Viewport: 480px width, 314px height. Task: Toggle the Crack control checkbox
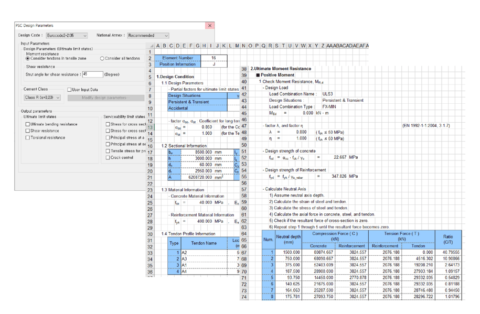point(109,158)
